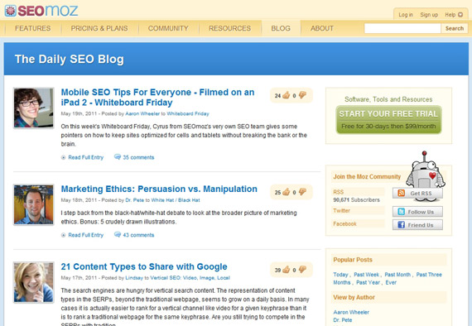Click Lindsay's author photo thumbnail
Screen dimensions: 472x326
tap(34, 282)
